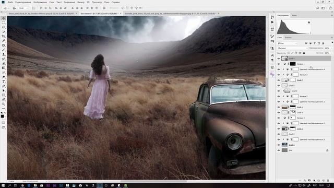Viewport: 334px width, 188px height.
Task: Select the Brush tool
Action: click(x=4, y=50)
